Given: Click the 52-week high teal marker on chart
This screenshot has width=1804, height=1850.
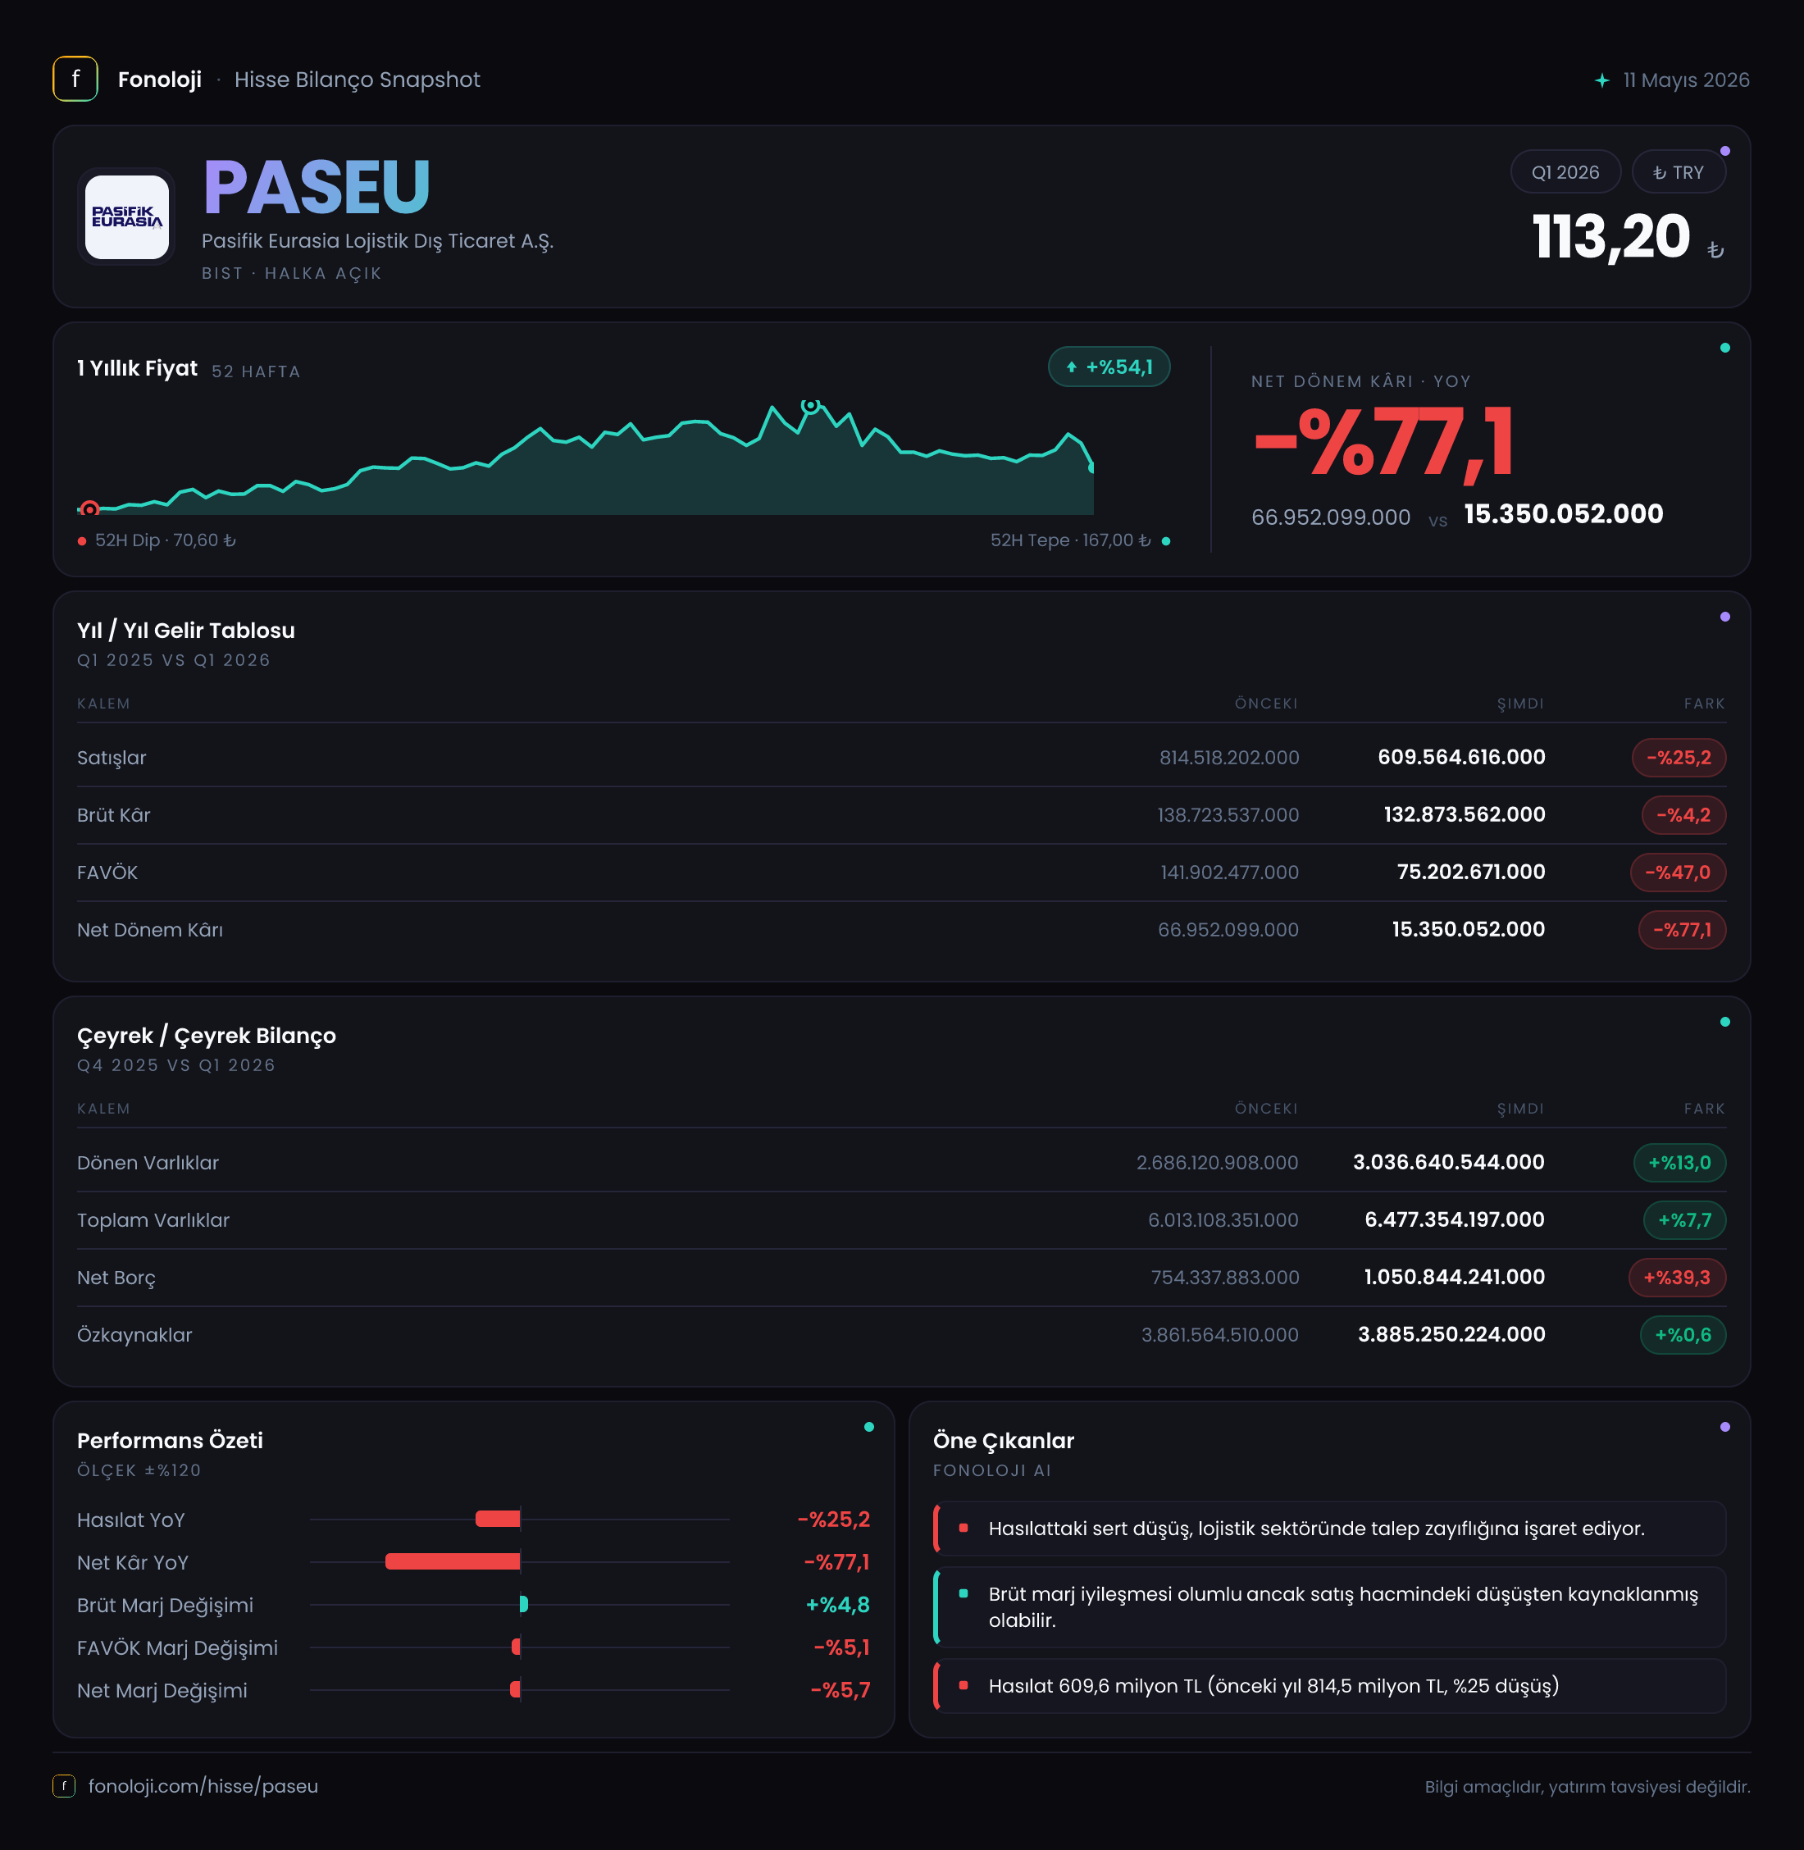Looking at the screenshot, I should pyautogui.click(x=810, y=406).
